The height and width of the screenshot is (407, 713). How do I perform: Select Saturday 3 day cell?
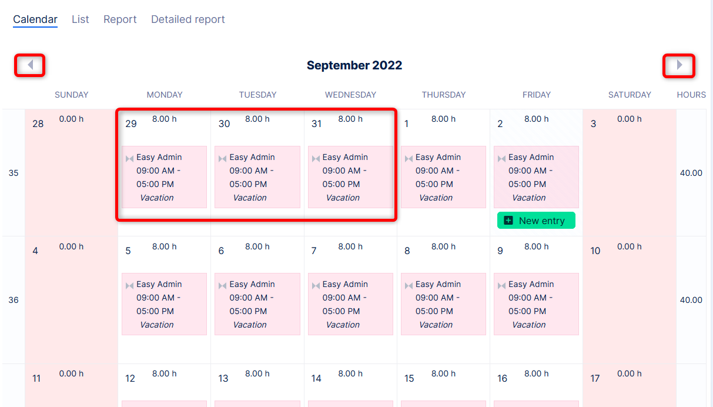coord(629,176)
